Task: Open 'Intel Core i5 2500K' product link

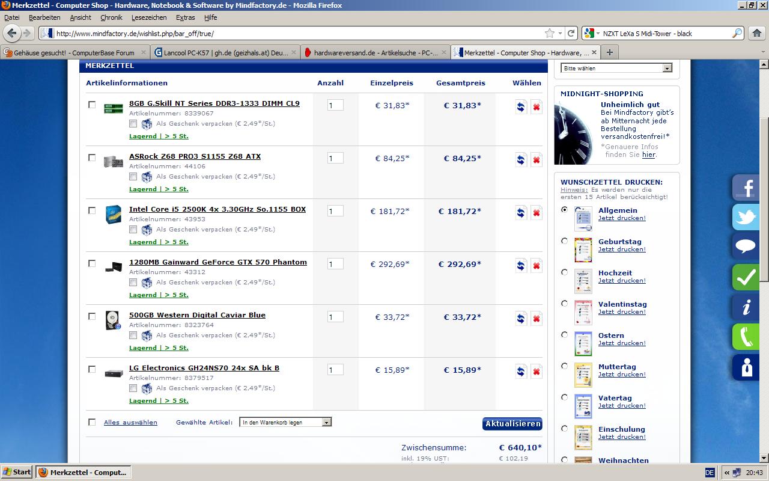Action: (x=217, y=209)
